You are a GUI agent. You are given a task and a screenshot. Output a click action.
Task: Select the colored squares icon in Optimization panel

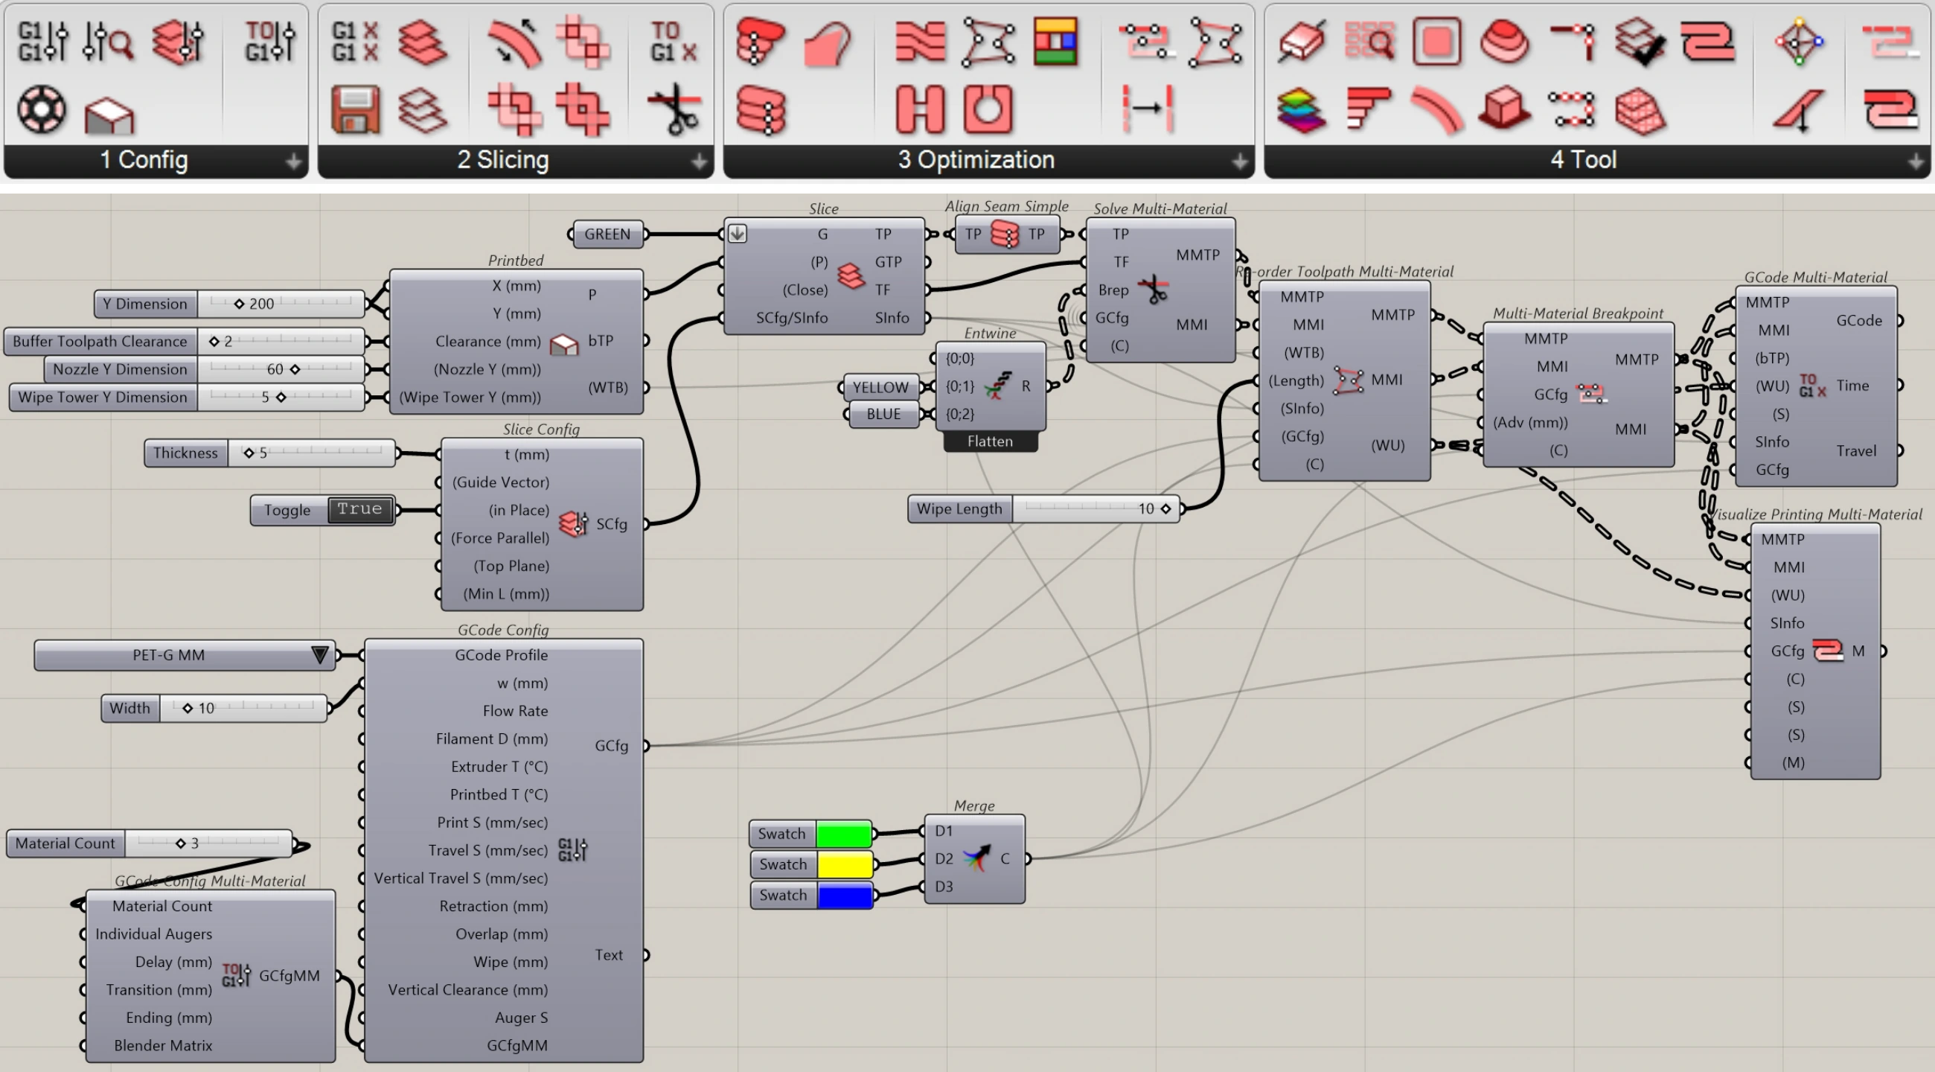pos(1055,42)
